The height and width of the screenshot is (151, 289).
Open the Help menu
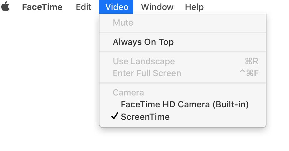194,7
